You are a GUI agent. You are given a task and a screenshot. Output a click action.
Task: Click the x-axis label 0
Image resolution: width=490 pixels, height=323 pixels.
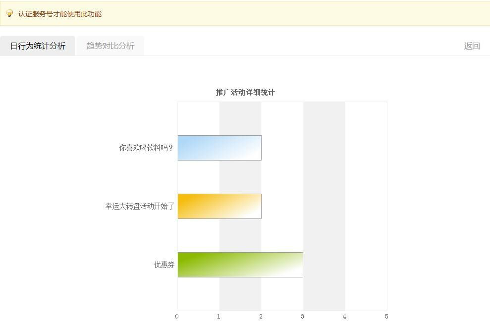(x=177, y=317)
